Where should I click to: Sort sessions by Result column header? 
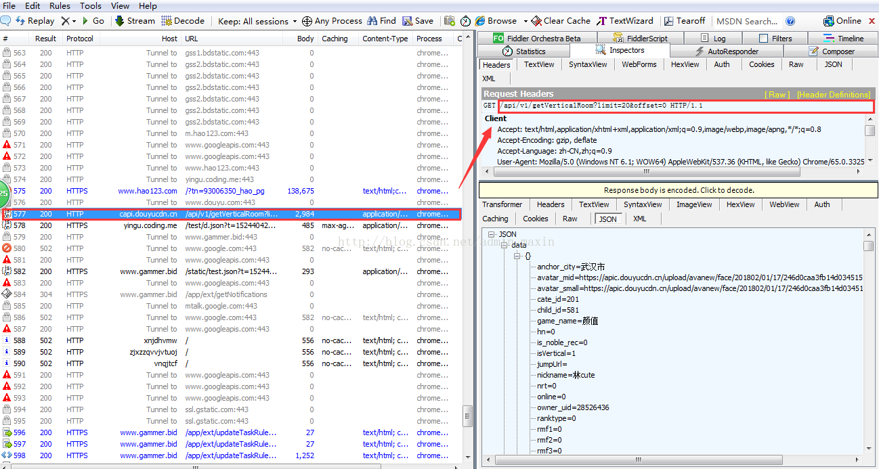click(46, 39)
